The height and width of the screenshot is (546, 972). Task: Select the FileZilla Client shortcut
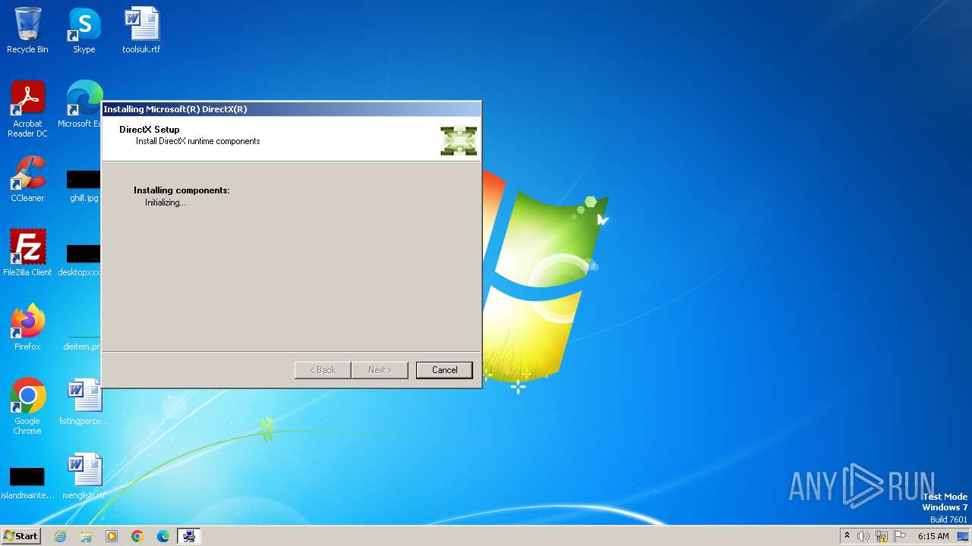point(27,253)
